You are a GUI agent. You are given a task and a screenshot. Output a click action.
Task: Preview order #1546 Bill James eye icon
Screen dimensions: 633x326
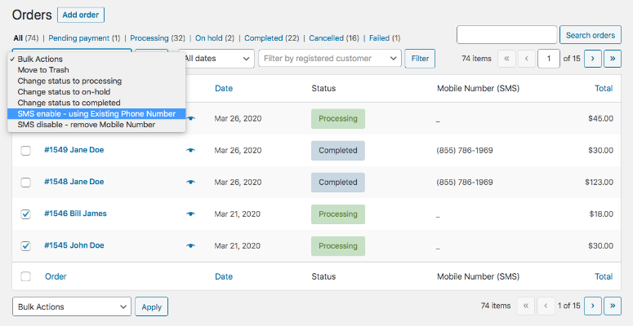(x=191, y=214)
